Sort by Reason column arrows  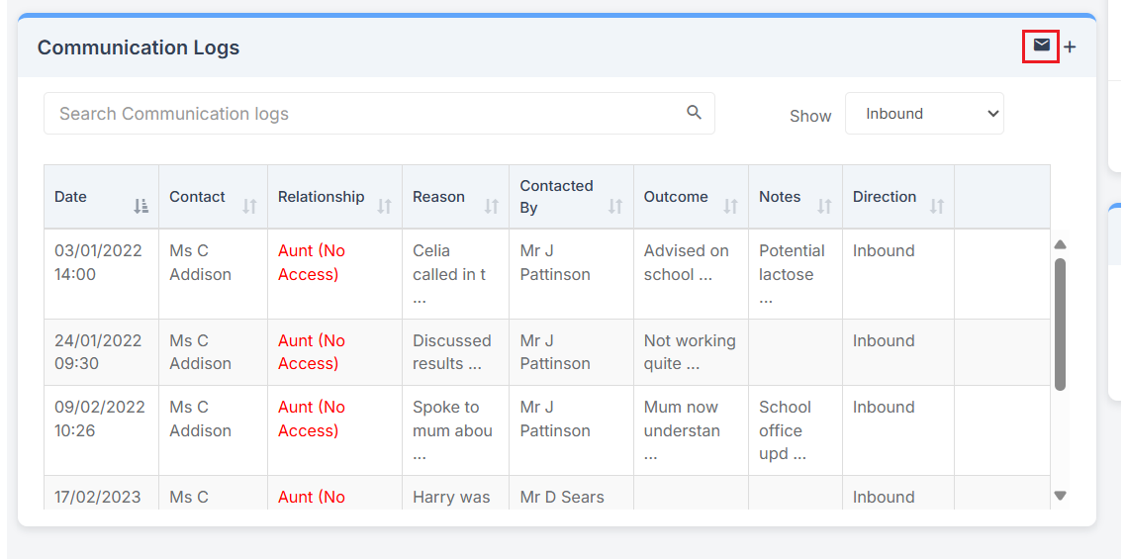[492, 207]
